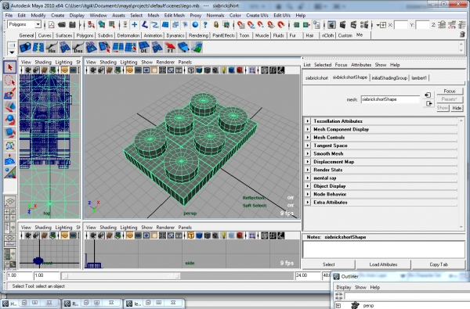Activate the Scale tool in the toolbox

(x=10, y=133)
